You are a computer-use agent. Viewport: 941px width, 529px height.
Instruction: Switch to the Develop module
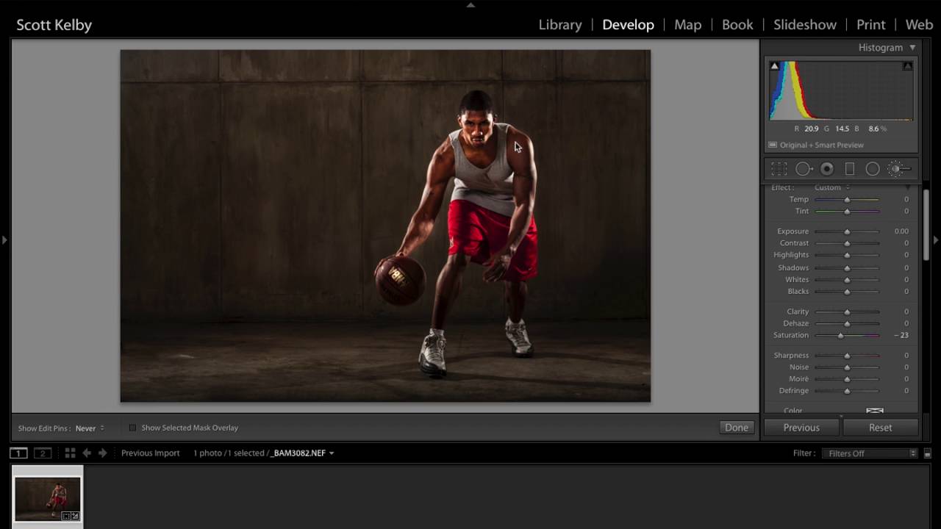628,24
